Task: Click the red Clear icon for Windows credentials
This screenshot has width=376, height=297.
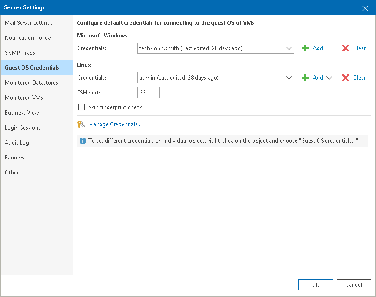Action: click(345, 48)
